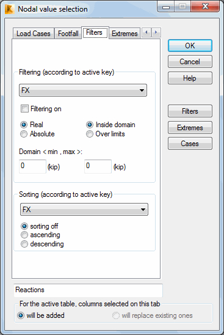Enable the Filtering on checkbox

point(24,109)
